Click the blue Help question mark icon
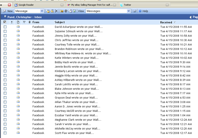 point(140,11)
